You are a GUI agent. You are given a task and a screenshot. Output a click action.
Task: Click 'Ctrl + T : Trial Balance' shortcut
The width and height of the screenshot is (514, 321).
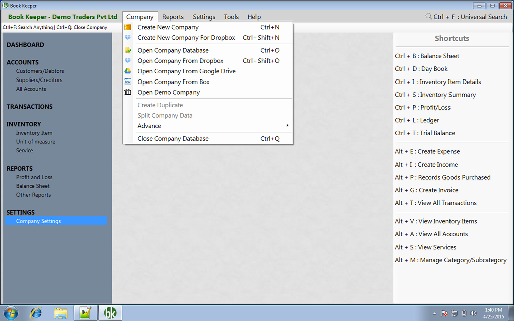tap(425, 133)
